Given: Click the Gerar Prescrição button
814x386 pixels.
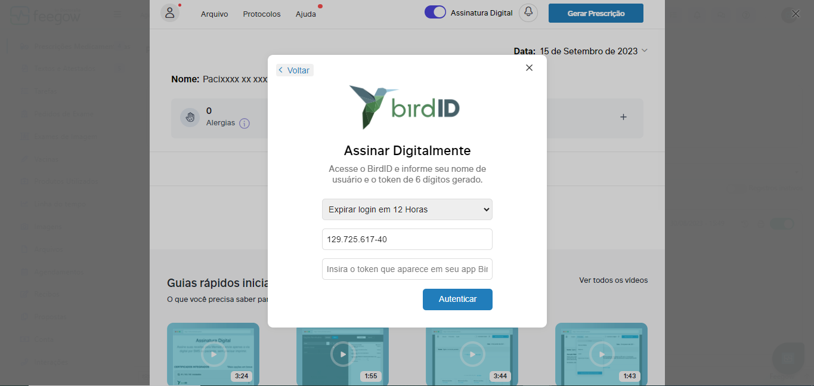Looking at the screenshot, I should click(596, 13).
